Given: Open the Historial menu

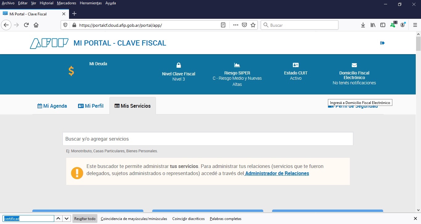Looking at the screenshot, I should point(47,3).
